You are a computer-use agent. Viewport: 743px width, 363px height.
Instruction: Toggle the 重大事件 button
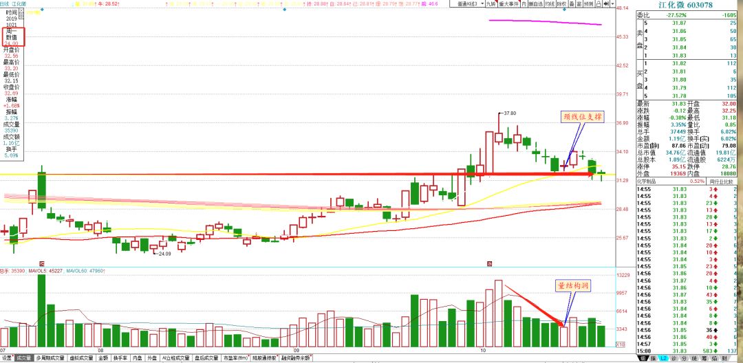[509, 3]
